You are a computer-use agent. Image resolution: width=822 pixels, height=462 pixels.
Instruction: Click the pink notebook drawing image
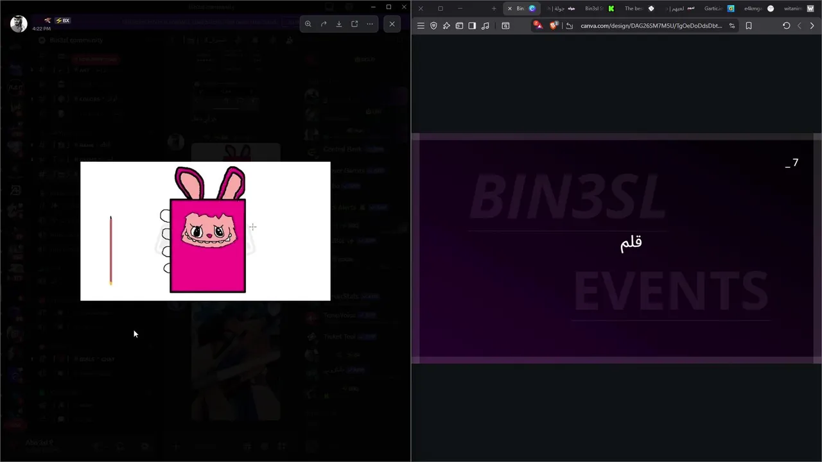[205, 231]
